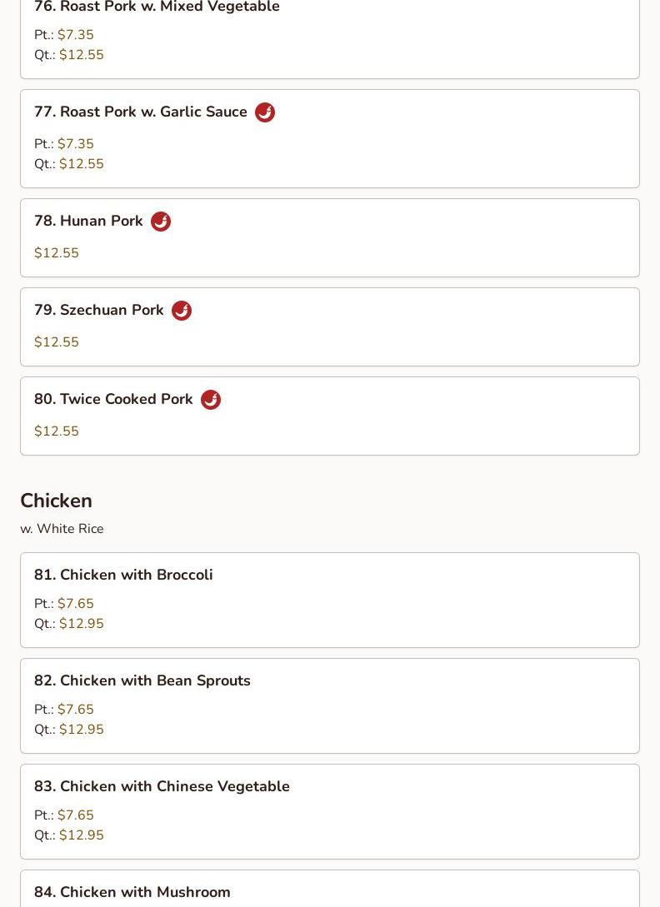
Task: Choose 83. Chicken with Chinese Vegetable
Action: [x=162, y=787]
